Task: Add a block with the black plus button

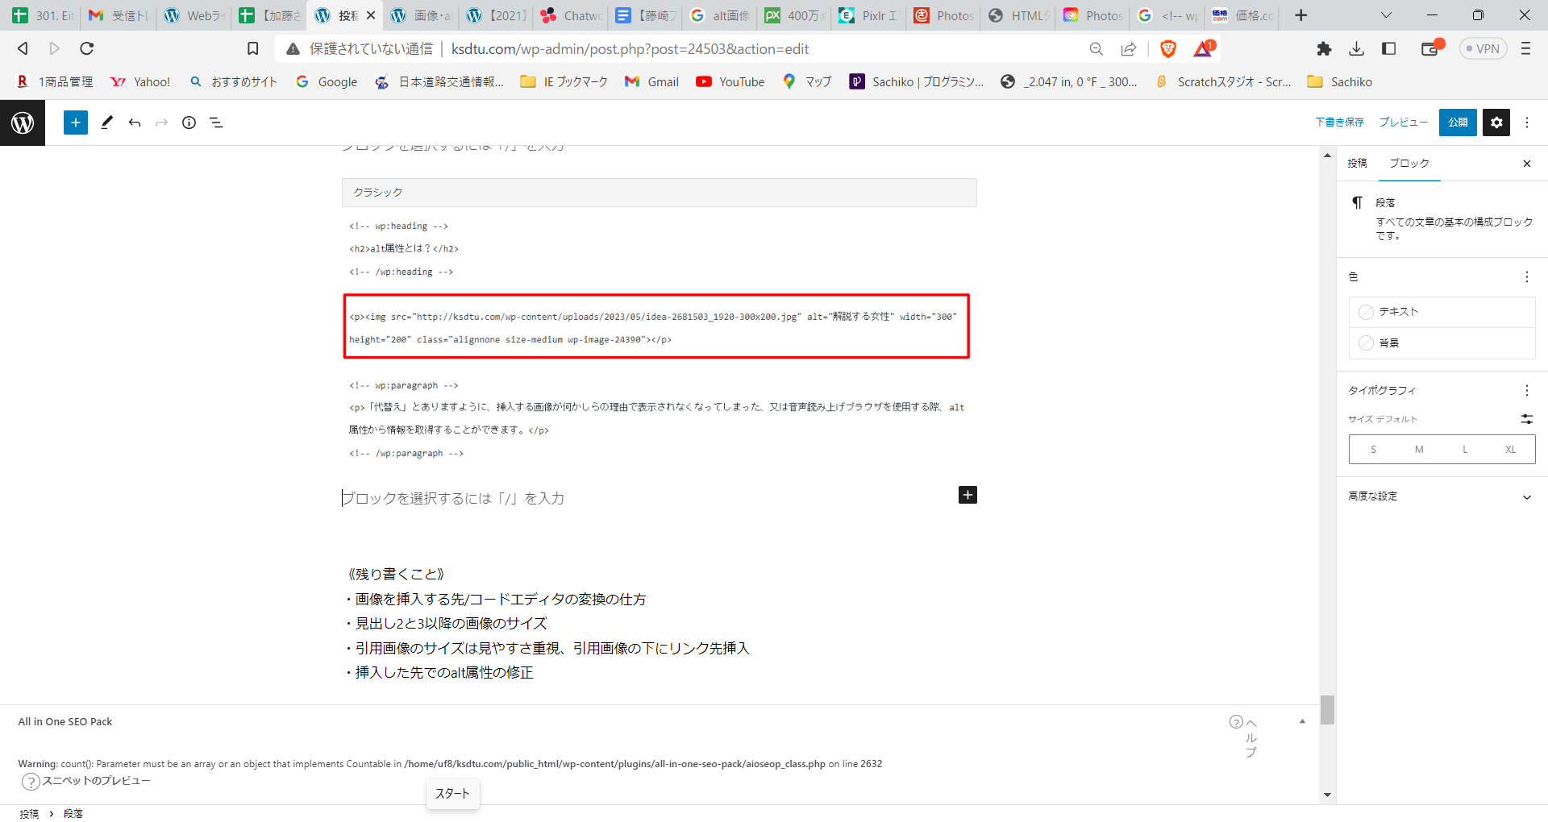Action: 967,495
